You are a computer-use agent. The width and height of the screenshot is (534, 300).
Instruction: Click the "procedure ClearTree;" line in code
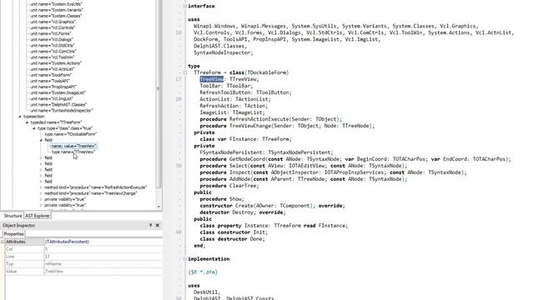coord(229,186)
